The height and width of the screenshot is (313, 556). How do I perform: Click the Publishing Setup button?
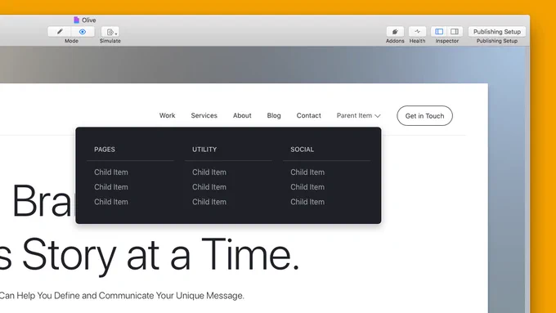click(497, 32)
